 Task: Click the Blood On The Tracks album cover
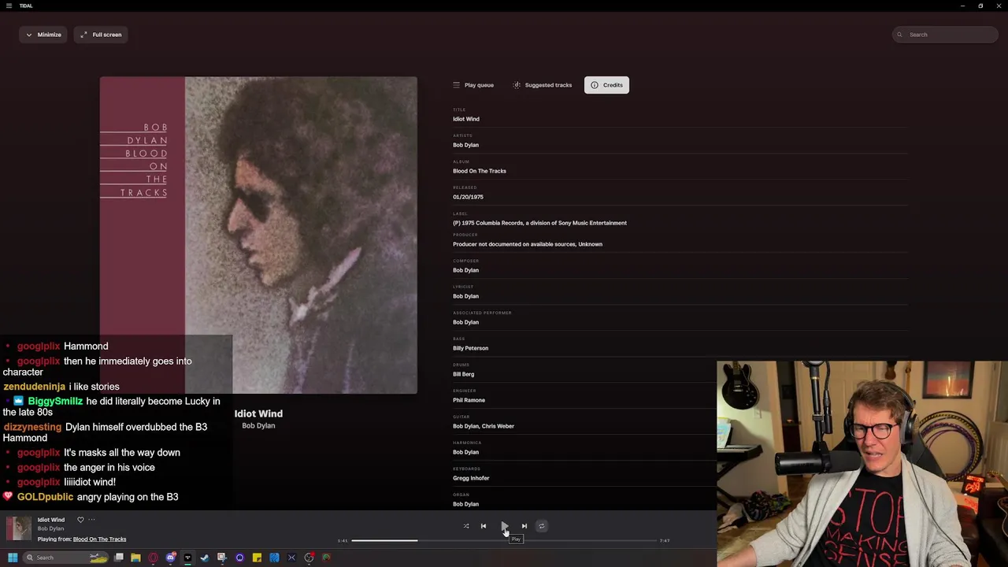click(258, 235)
